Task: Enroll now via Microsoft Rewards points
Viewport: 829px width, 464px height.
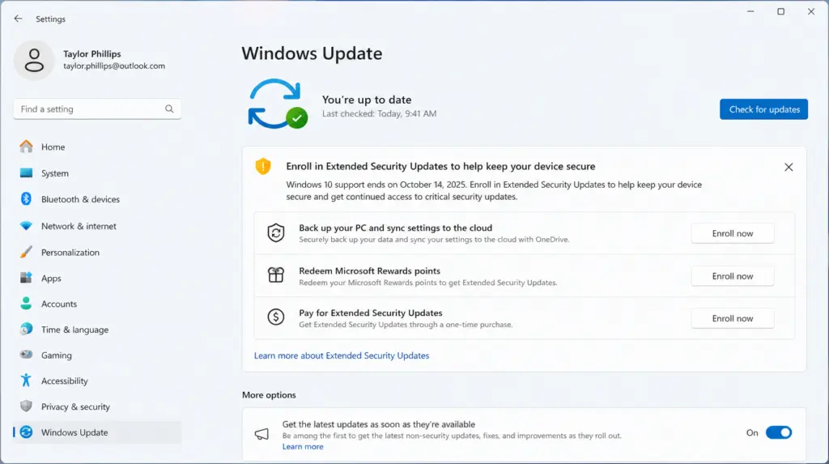Action: click(x=732, y=276)
